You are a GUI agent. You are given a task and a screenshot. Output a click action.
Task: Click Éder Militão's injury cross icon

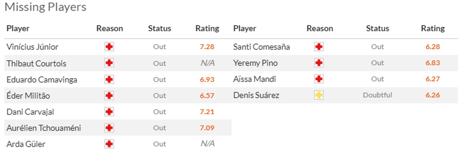(109, 95)
